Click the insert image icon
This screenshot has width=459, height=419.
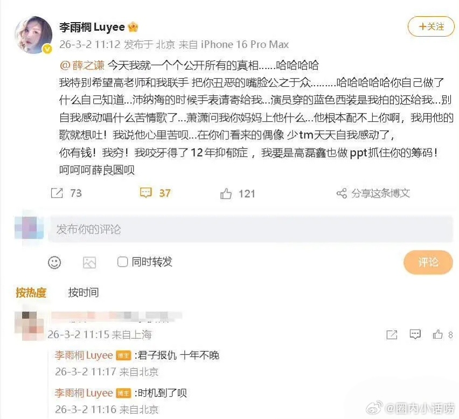coord(89,262)
